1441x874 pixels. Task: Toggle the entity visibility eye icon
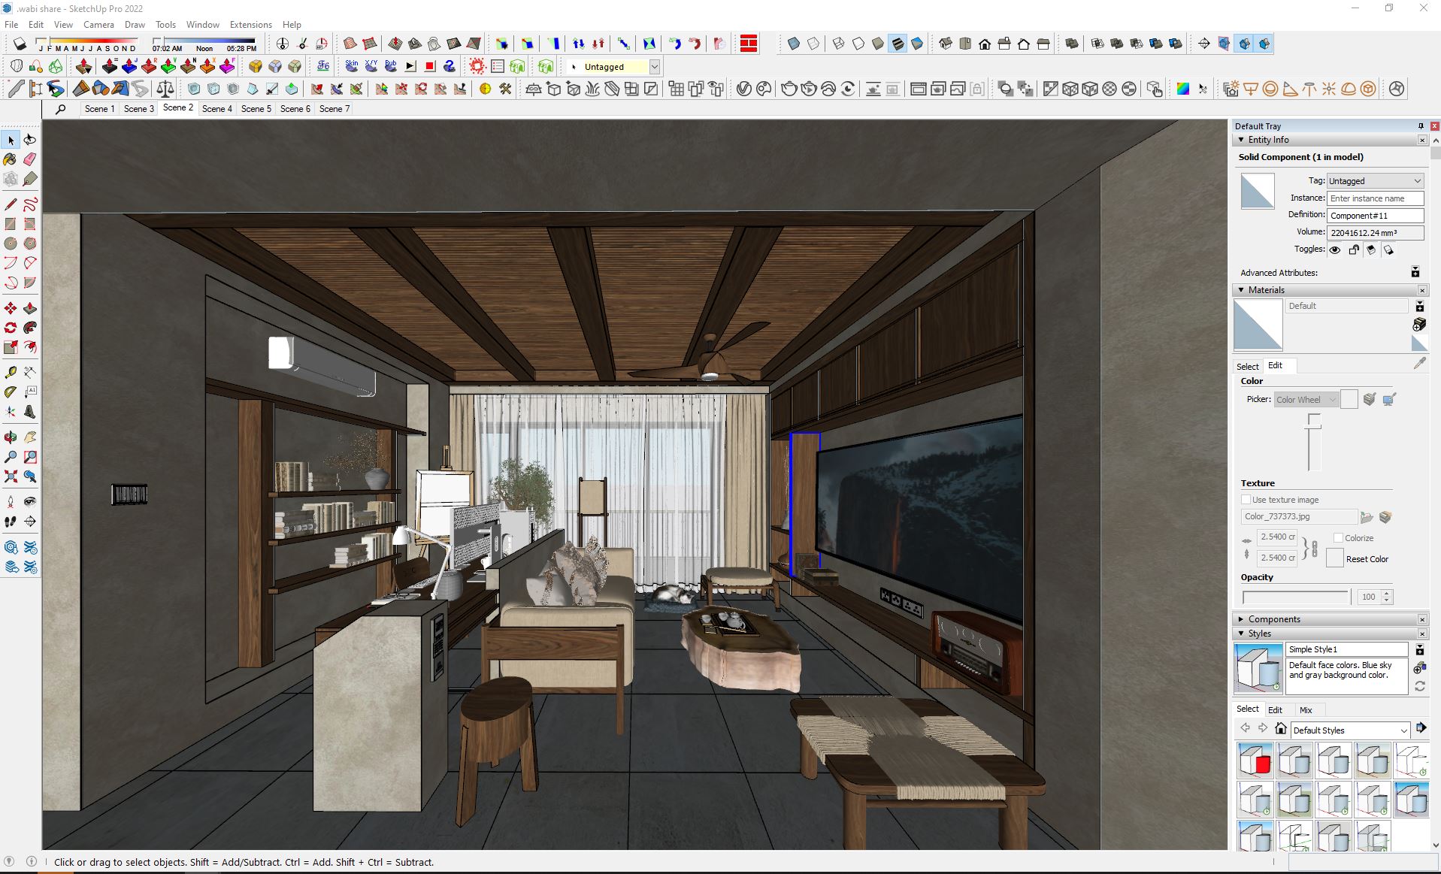pyautogui.click(x=1335, y=250)
